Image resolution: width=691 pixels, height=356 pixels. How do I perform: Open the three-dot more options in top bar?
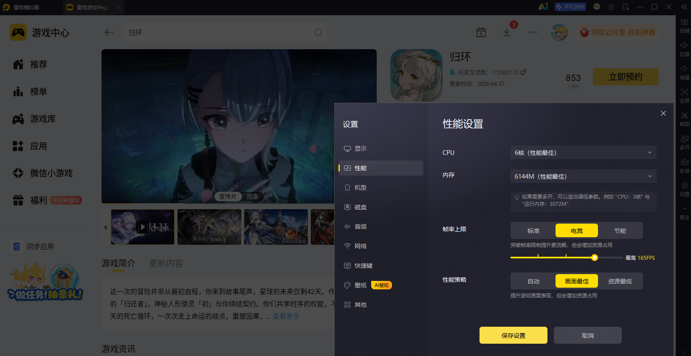tap(533, 32)
